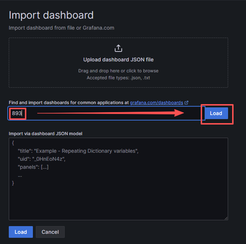Click the 'Import dashboard' heading
The height and width of the screenshot is (244, 246).
click(x=51, y=15)
